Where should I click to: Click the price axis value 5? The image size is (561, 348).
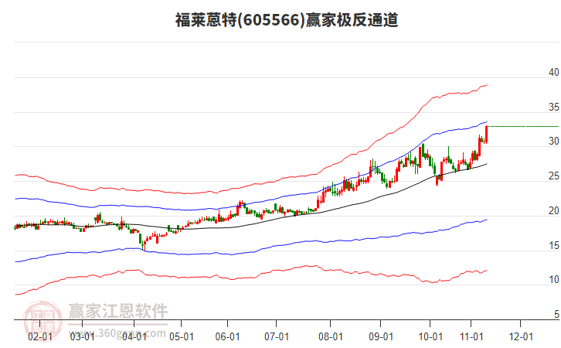[556, 315]
